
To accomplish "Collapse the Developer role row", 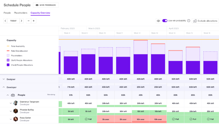I will tap(4, 87).
